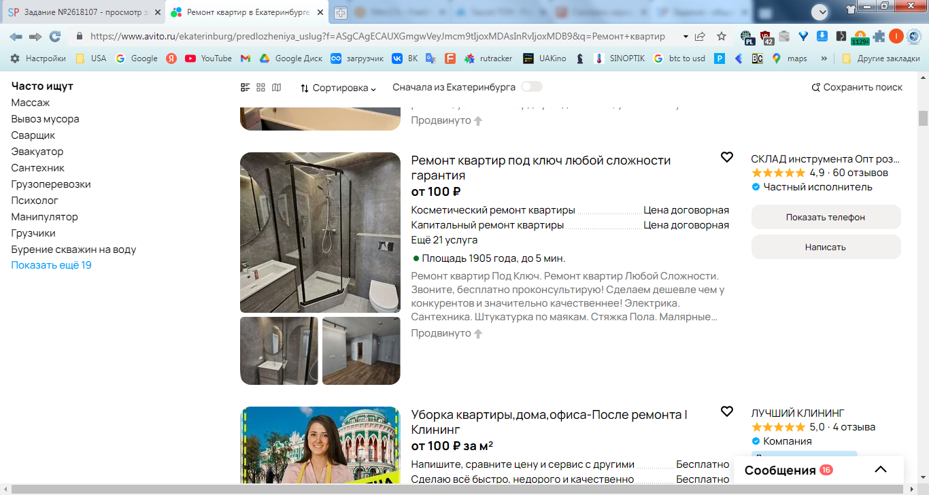Viewport: 929px width, 495px height.
Task: Show more hidden bookmarks chevron
Action: click(x=824, y=58)
